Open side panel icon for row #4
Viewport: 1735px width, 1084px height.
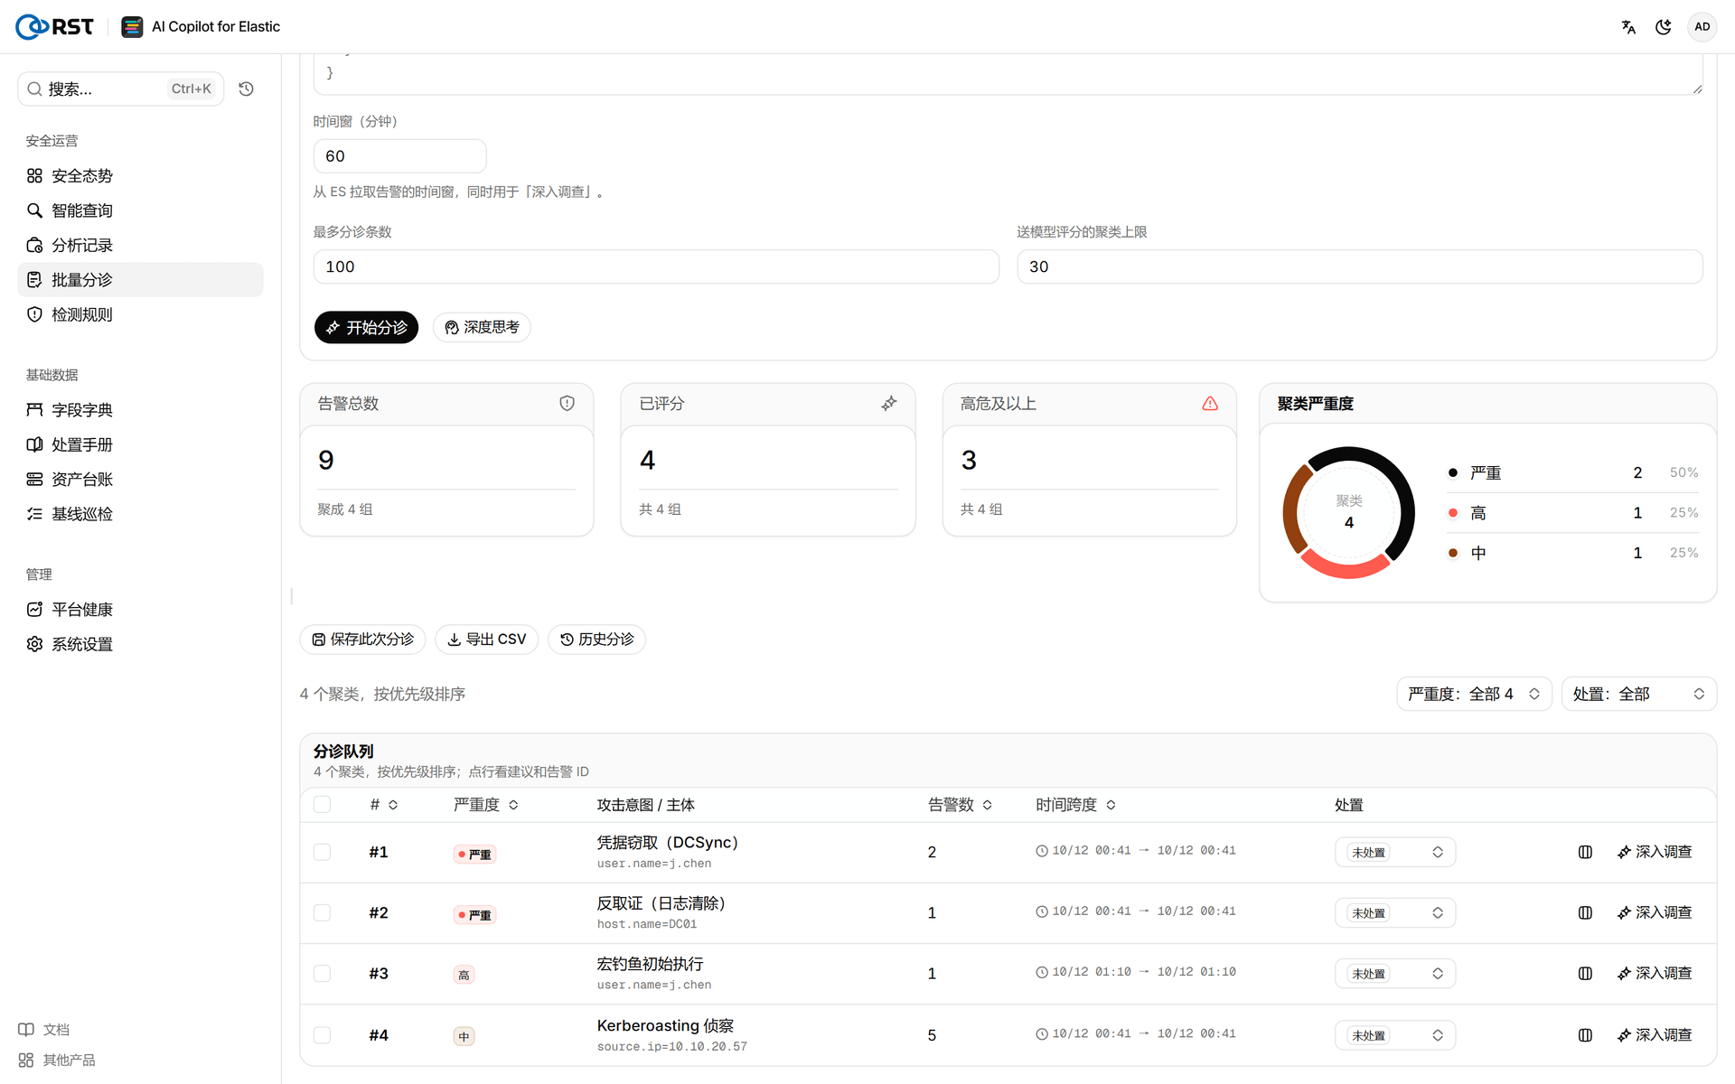tap(1585, 1035)
